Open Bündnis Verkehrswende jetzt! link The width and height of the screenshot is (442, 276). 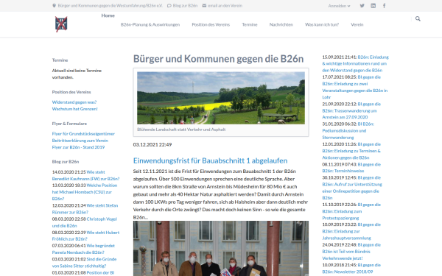pyautogui.click(x=351, y=252)
